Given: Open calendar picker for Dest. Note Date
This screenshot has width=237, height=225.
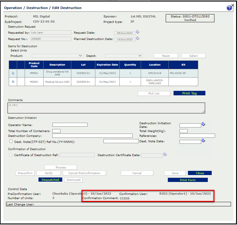Looking at the screenshot, I should coord(203,141).
